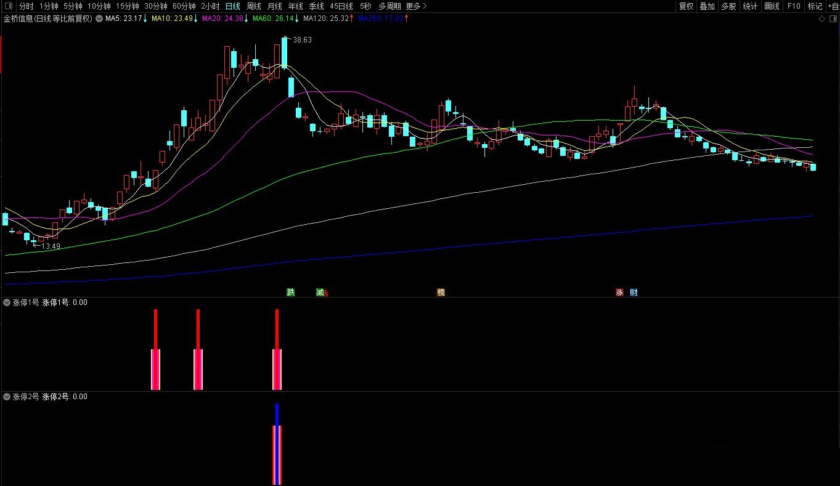This screenshot has height=486, width=840.
Task: Open the 更多 periods dropdown
Action: click(x=416, y=6)
